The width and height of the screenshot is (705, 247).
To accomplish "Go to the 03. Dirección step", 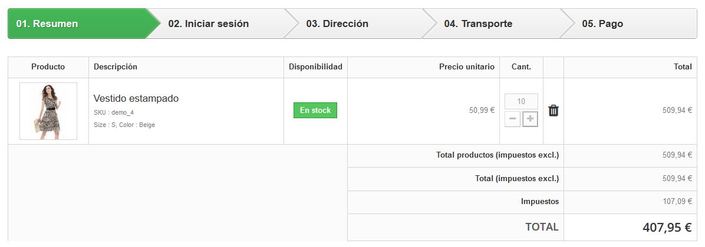I will click(x=337, y=24).
